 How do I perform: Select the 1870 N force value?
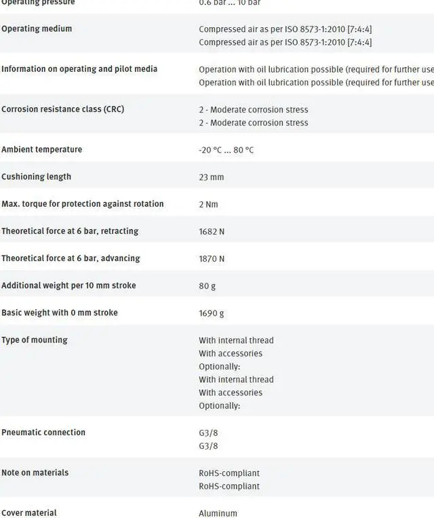click(212, 258)
